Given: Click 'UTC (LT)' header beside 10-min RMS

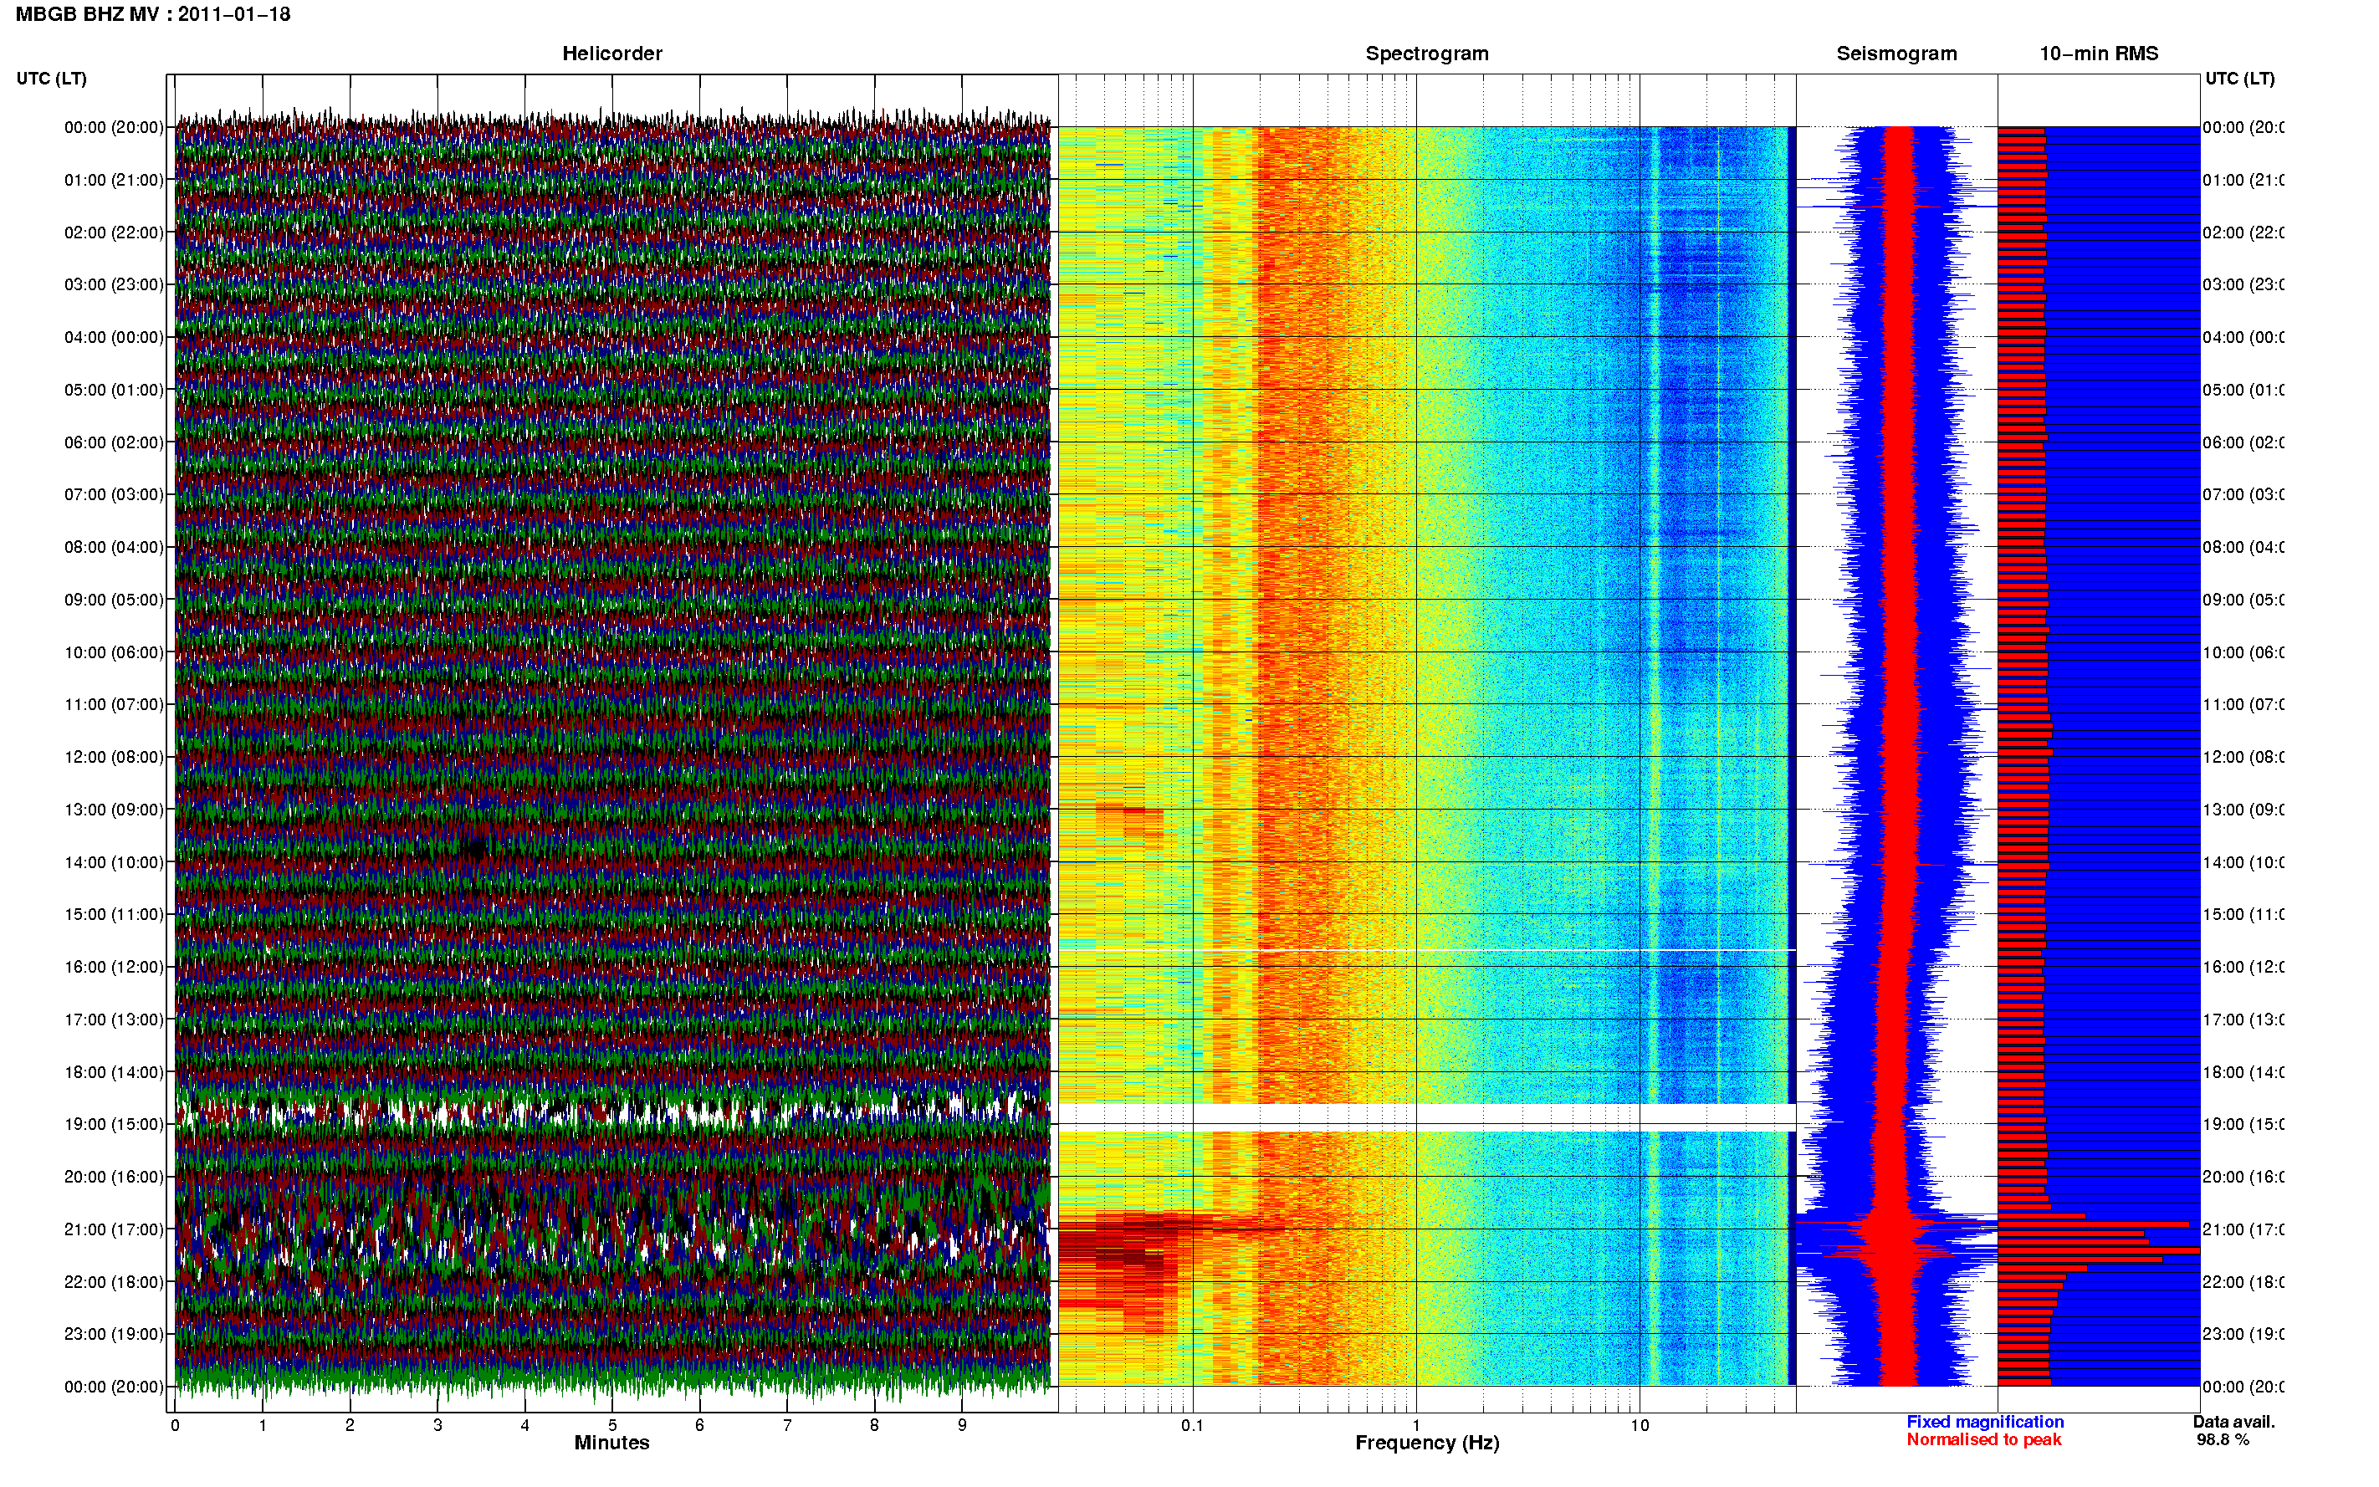Looking at the screenshot, I should (2239, 79).
